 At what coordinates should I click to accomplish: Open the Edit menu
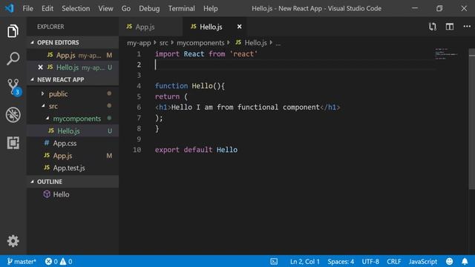coord(47,8)
